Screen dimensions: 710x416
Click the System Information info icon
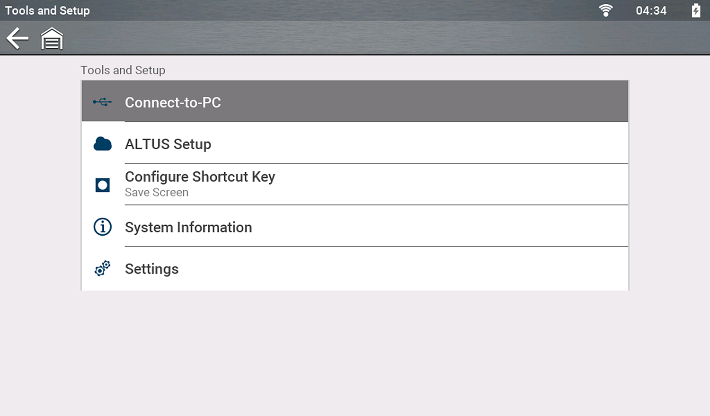(x=102, y=227)
